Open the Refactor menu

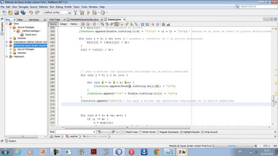(x=43, y=7)
